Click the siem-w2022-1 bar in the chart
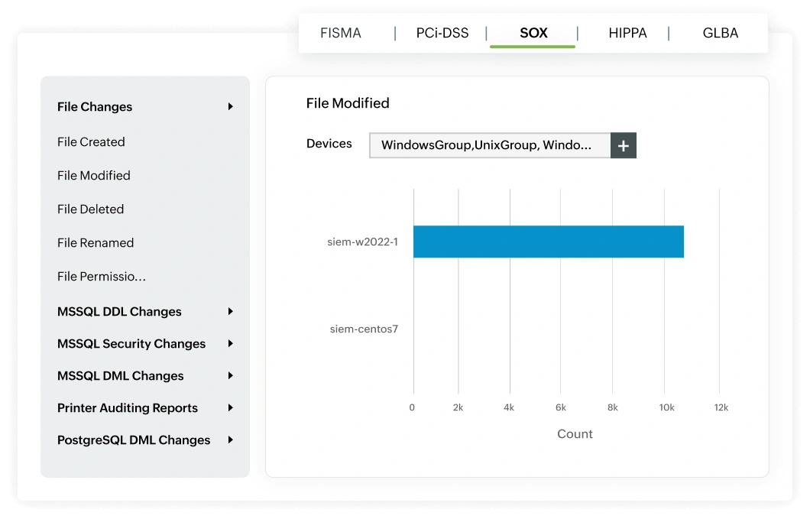Viewport: 810px width, 519px height. 547,240
